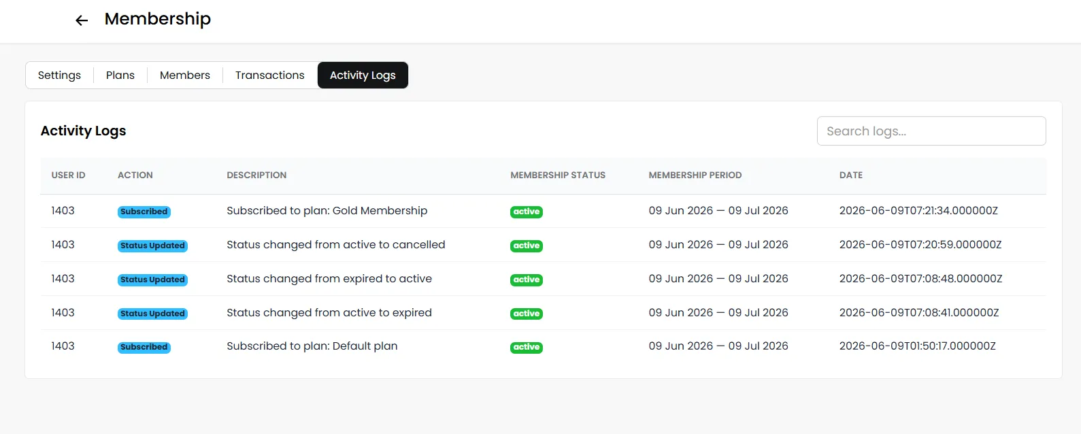Click the DESCRIPTION column header
1081x434 pixels.
point(256,176)
